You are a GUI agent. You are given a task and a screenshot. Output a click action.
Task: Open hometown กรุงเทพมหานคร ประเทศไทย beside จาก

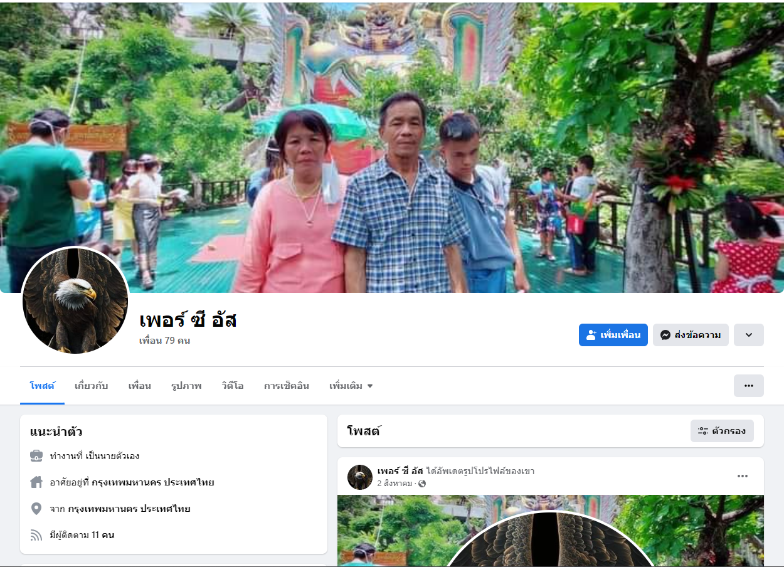[x=129, y=509]
